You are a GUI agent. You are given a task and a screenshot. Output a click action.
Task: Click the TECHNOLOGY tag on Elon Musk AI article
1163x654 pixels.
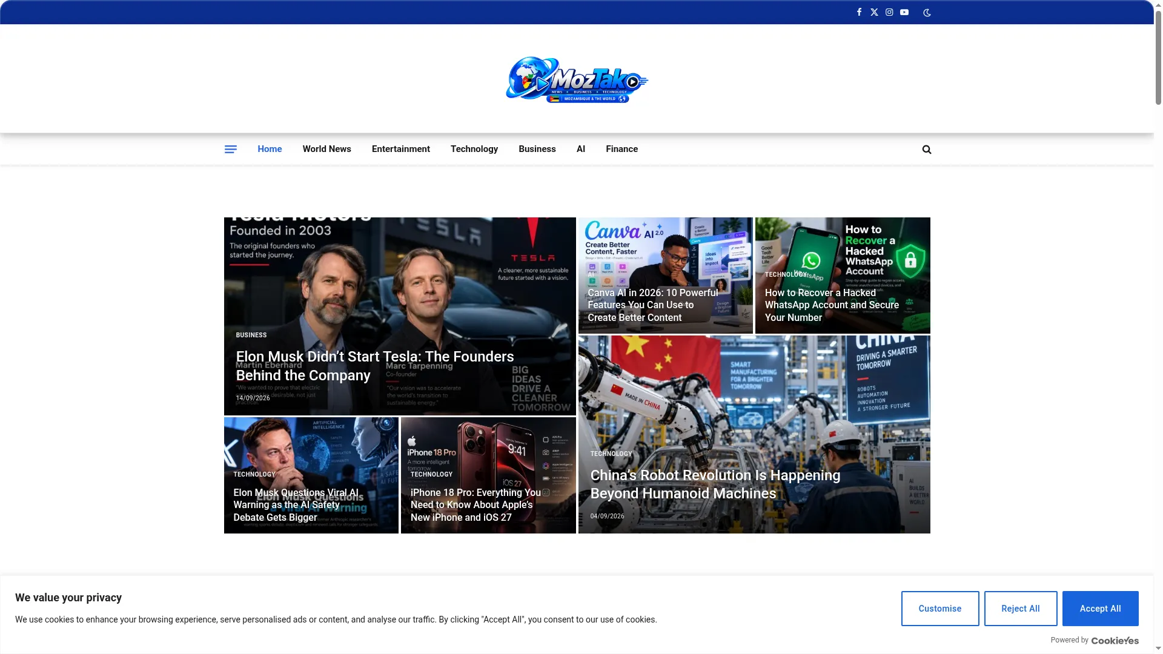tap(254, 474)
